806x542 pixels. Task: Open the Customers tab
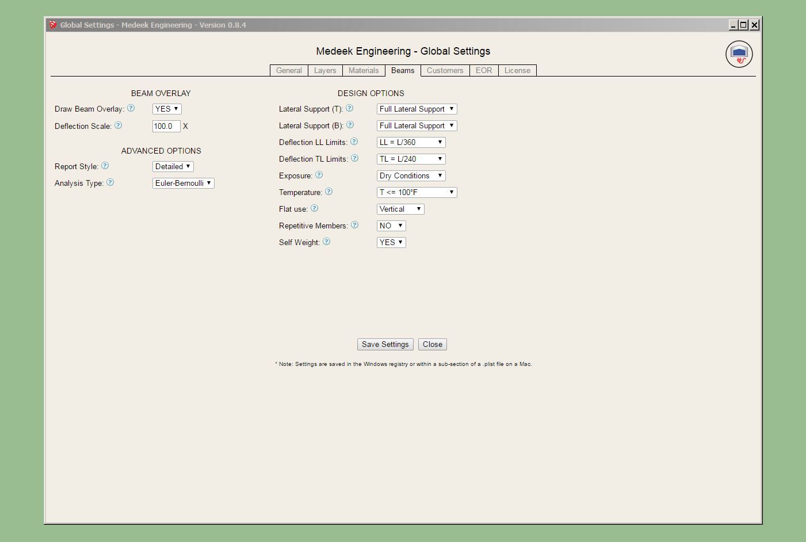pos(445,70)
